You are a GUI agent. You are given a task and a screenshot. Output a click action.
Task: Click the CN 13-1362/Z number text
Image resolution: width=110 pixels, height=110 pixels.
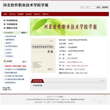point(80,69)
